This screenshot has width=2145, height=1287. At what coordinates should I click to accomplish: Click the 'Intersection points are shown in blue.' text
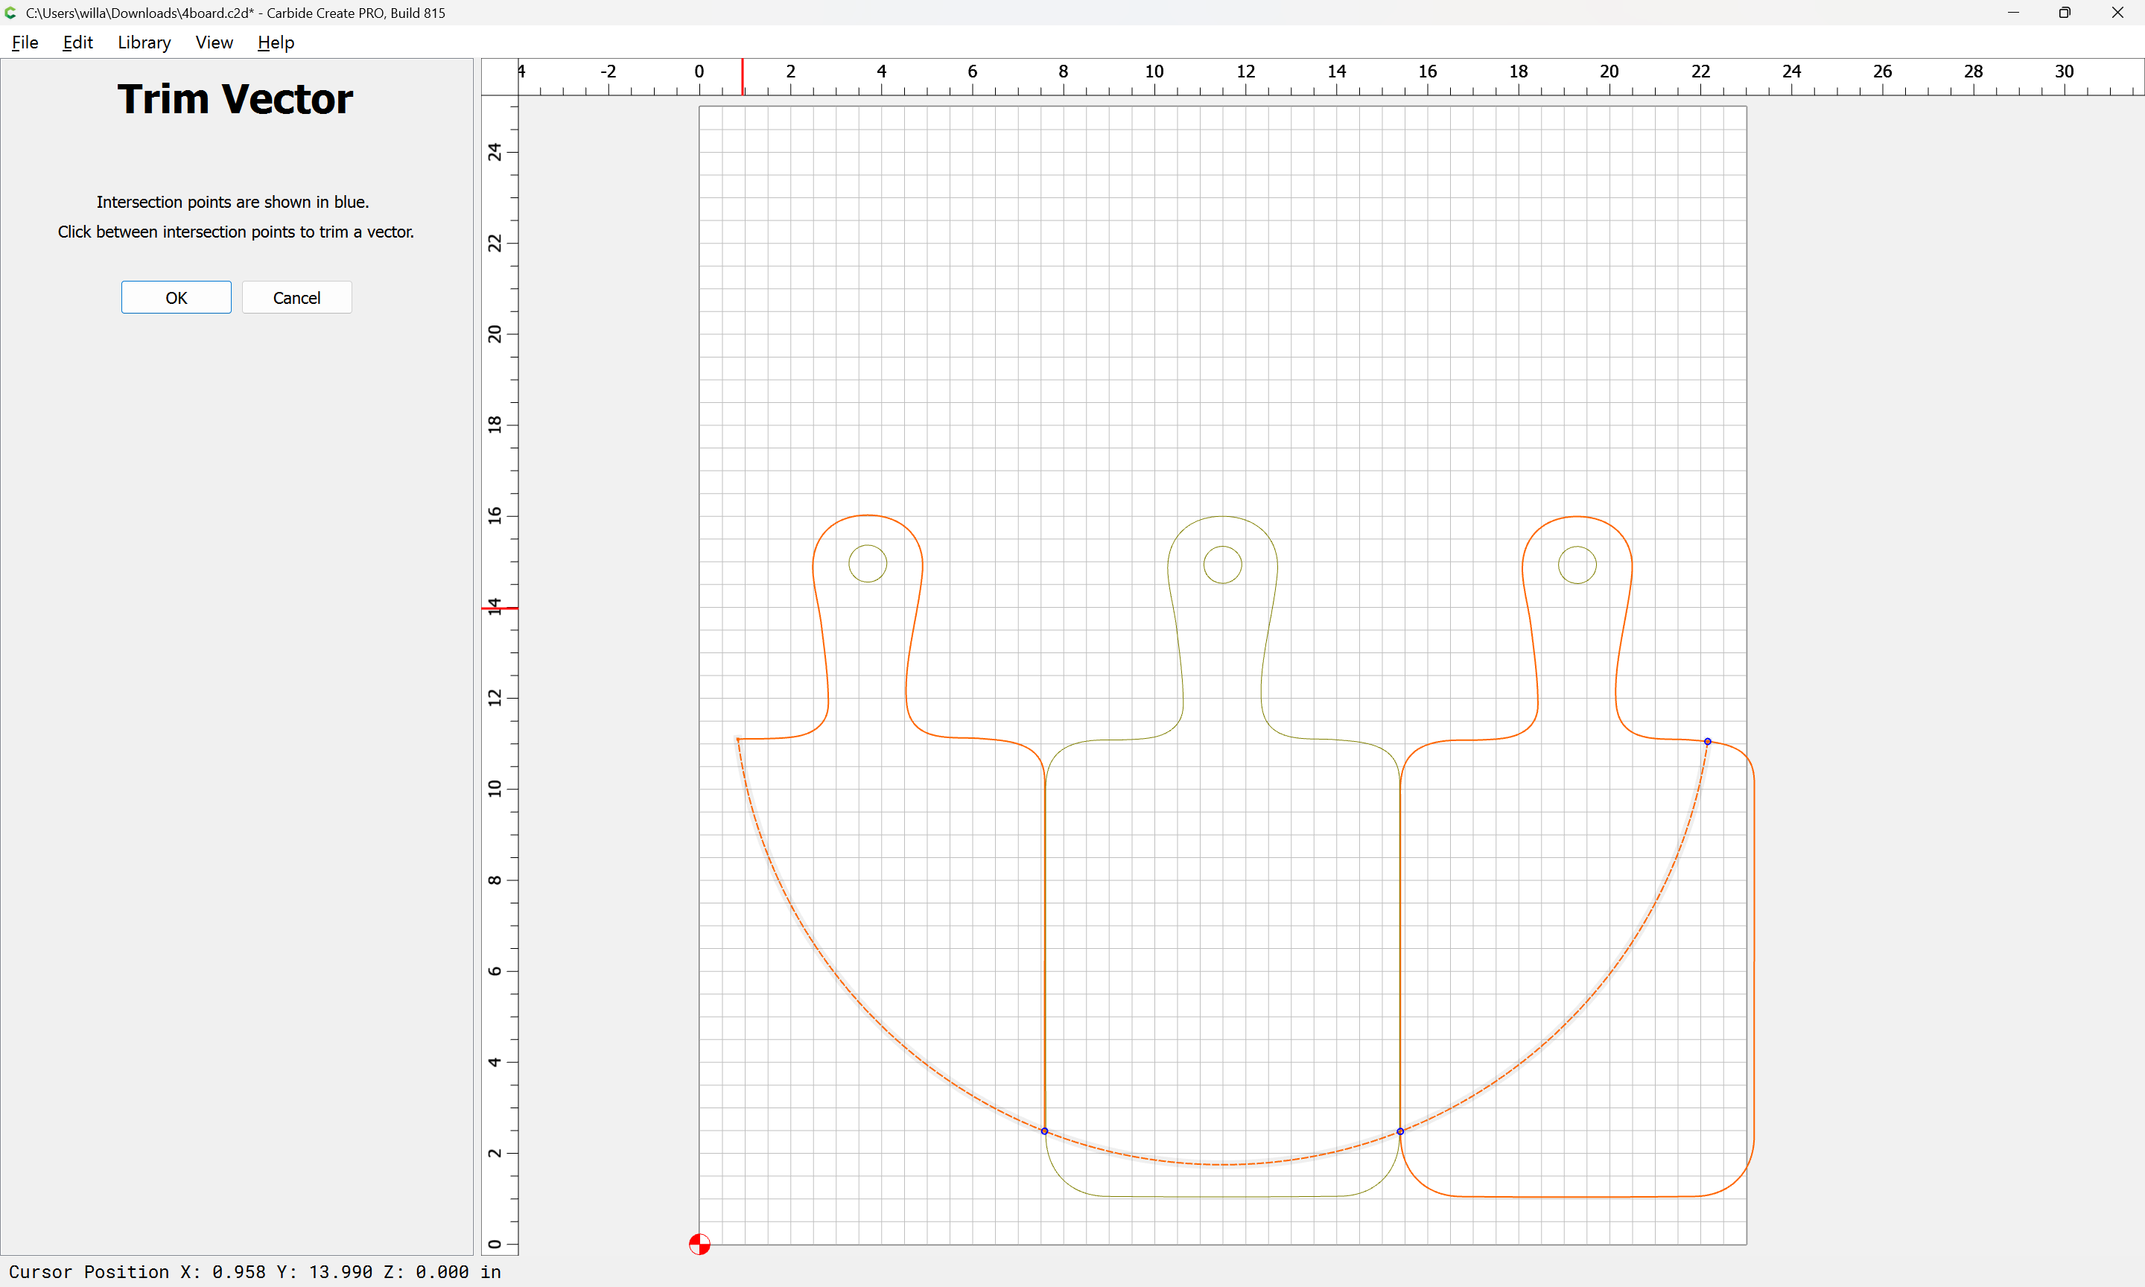(x=232, y=202)
